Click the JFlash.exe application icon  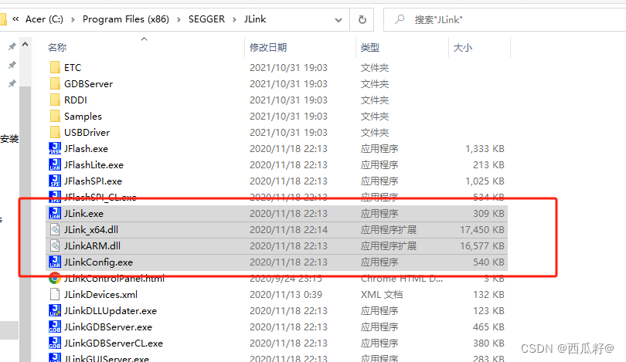[x=55, y=148]
